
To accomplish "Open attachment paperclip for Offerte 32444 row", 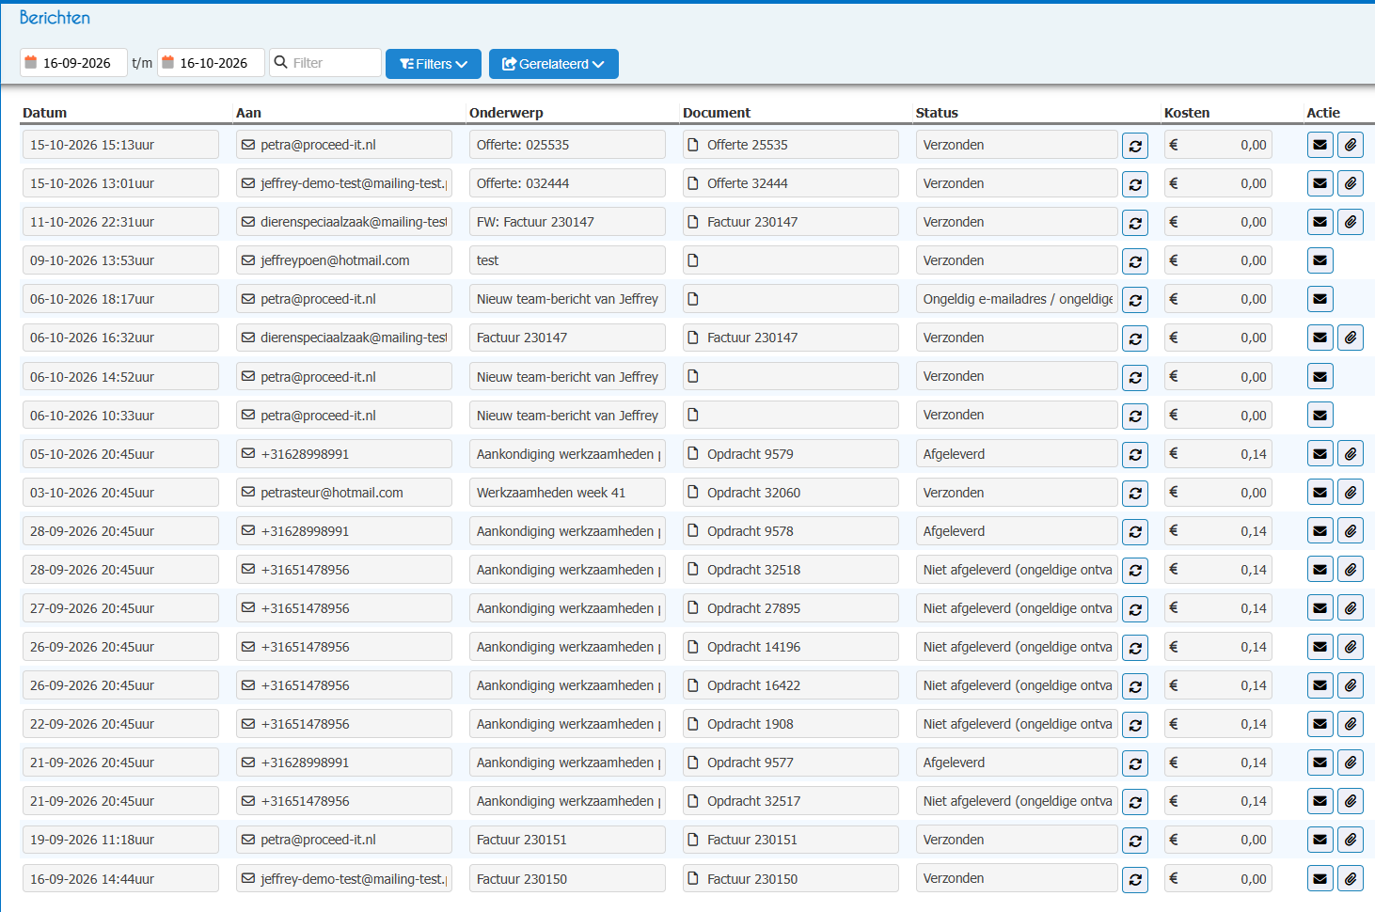I will 1351,183.
